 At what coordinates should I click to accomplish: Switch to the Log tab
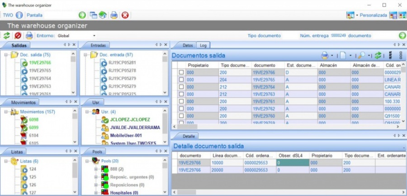tap(203, 45)
